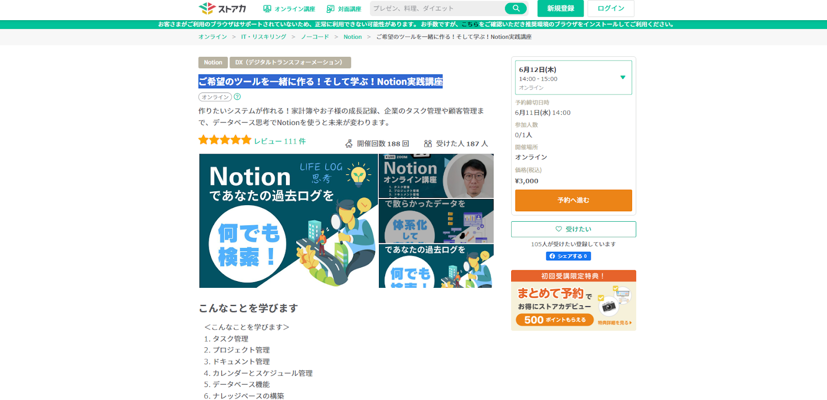Click the five-star rating icons

pos(225,140)
